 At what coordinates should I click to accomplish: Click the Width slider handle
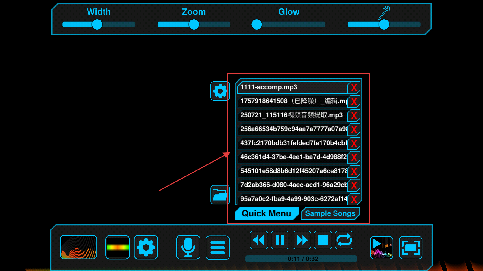tap(97, 24)
